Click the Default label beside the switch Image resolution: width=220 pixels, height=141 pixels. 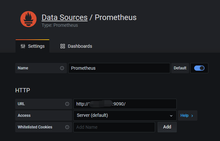click(x=180, y=68)
